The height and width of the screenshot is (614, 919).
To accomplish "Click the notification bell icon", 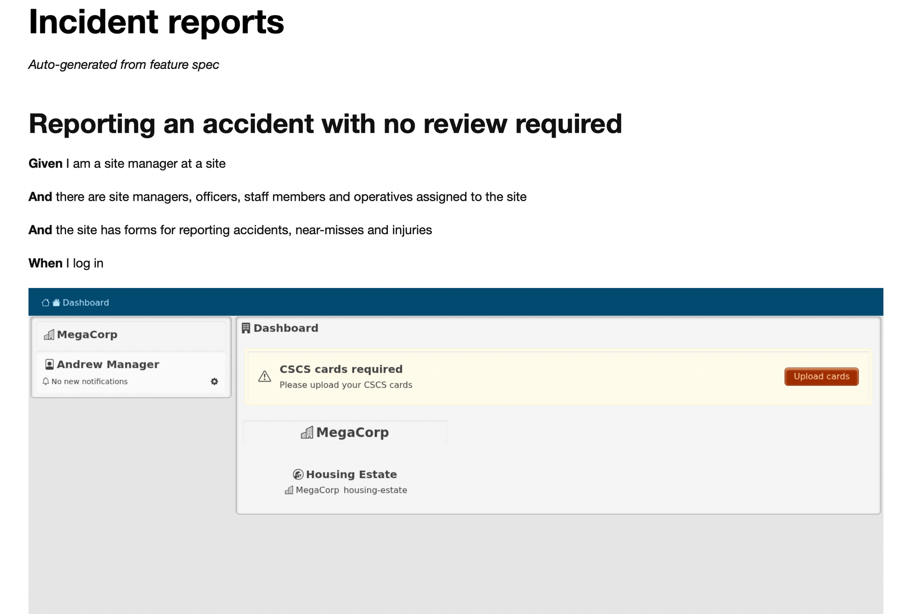I will tap(45, 381).
